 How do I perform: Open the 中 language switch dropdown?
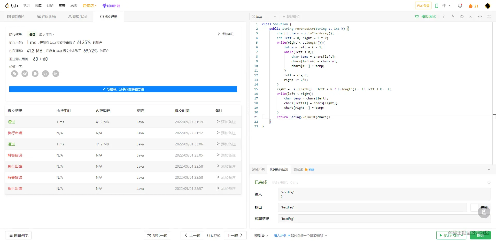(x=446, y=6)
